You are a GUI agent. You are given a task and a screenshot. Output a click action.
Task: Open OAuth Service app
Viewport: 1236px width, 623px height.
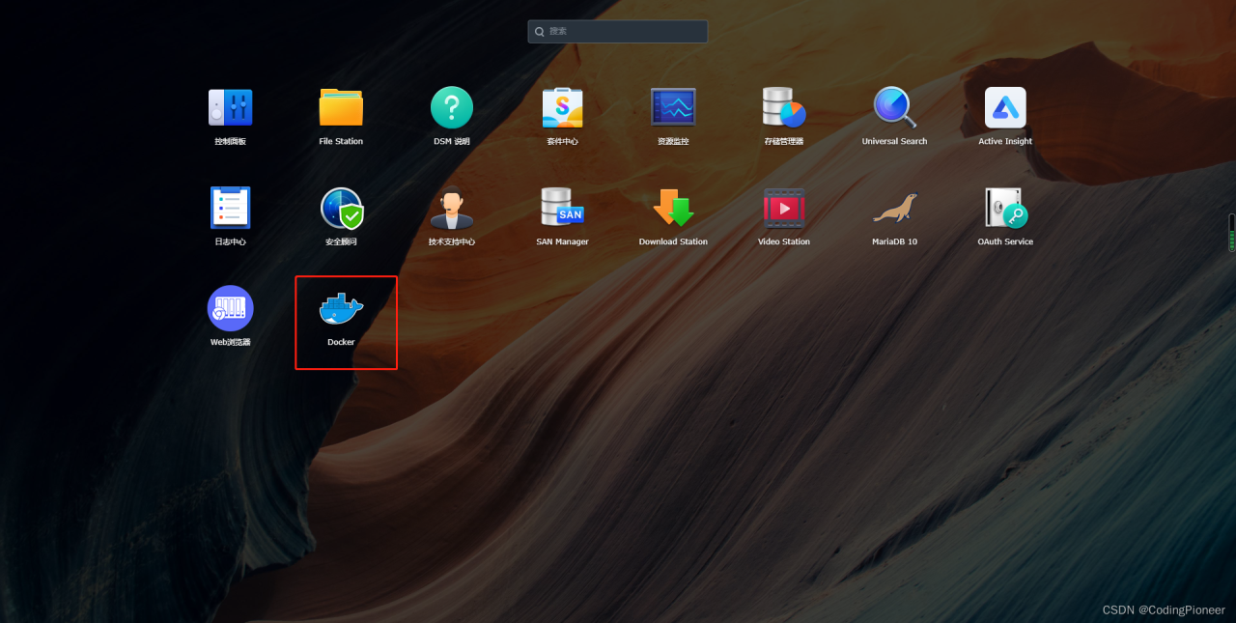pos(1005,208)
